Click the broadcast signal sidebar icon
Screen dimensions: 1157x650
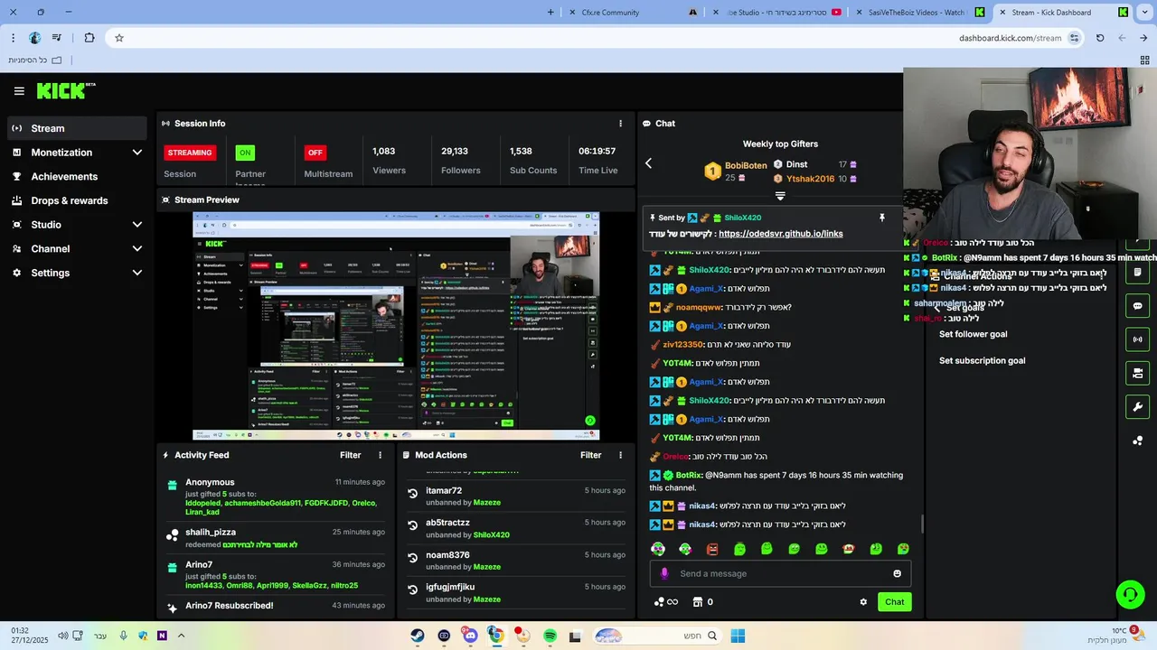click(1137, 339)
